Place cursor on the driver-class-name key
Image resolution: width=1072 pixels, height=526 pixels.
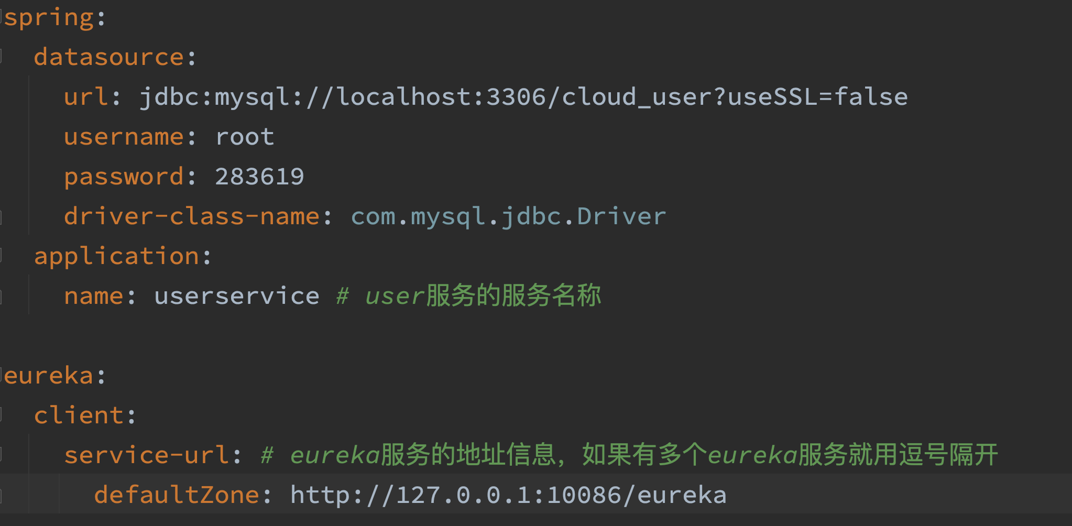point(191,216)
